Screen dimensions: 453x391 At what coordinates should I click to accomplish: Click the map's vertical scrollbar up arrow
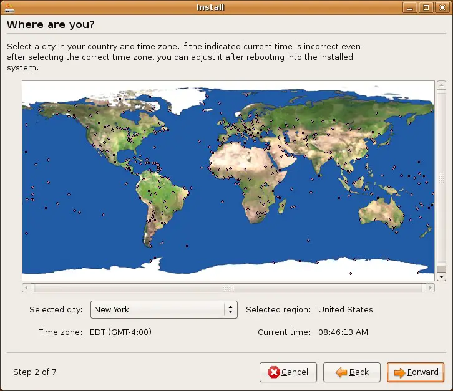coord(441,85)
